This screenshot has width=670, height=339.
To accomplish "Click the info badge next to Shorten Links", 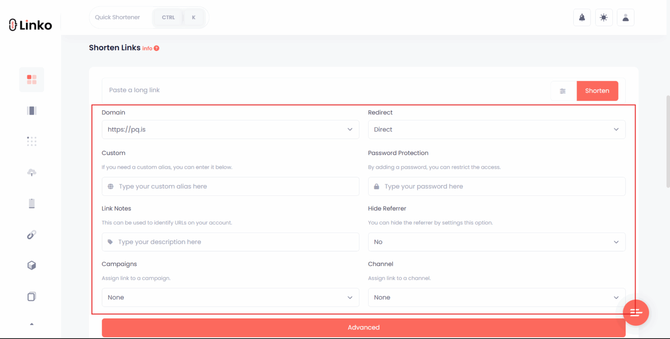I will pos(157,48).
